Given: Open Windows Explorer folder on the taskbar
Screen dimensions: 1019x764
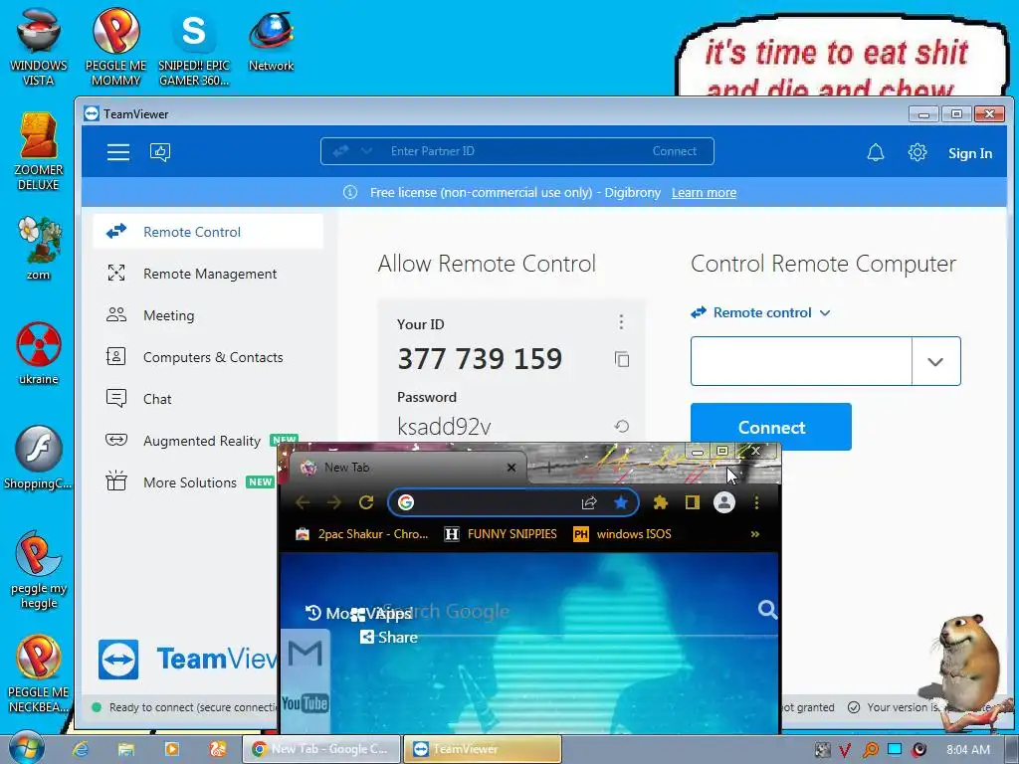Looking at the screenshot, I should (x=126, y=749).
